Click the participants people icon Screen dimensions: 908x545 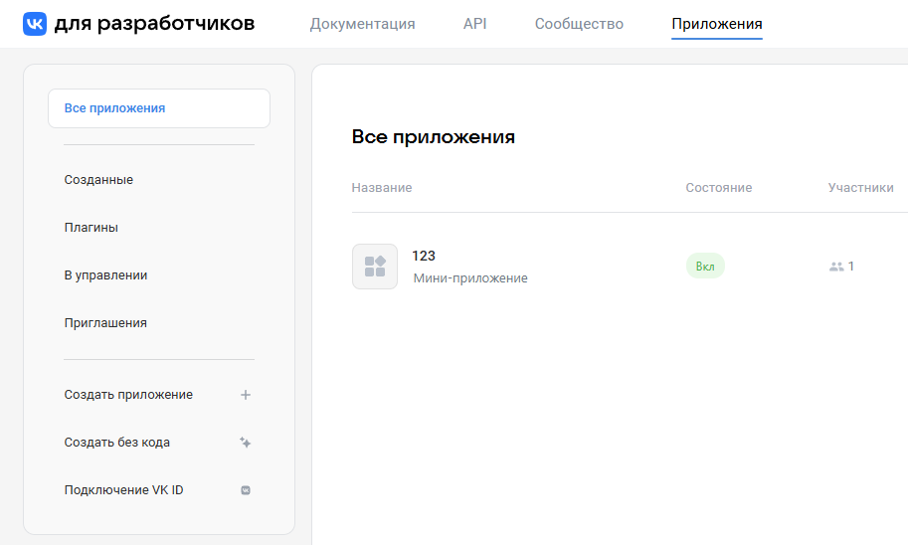[835, 267]
